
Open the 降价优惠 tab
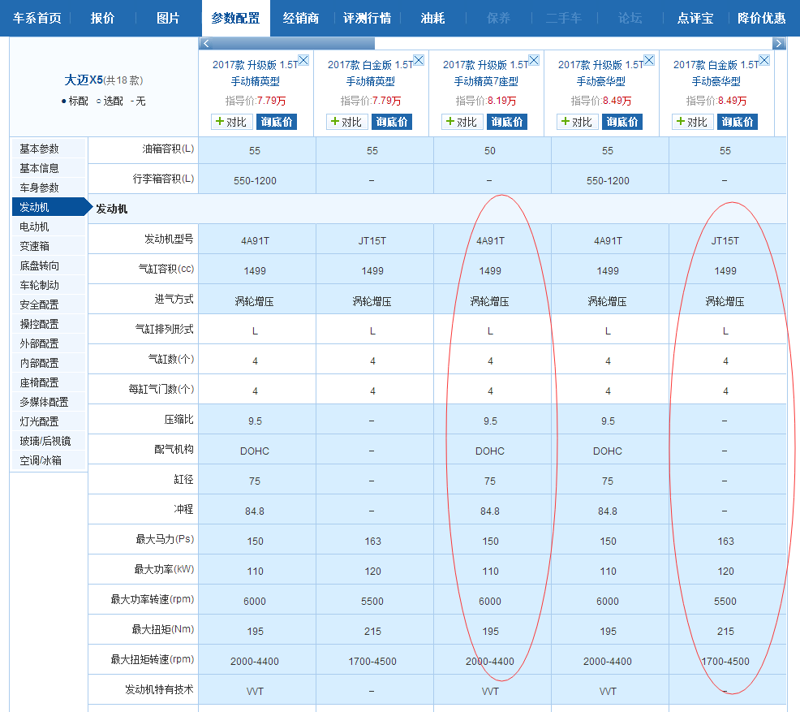[x=762, y=19]
